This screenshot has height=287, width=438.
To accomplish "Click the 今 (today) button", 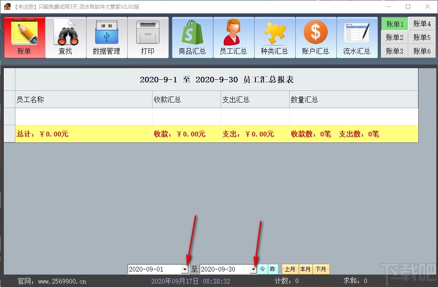I will tap(262, 269).
